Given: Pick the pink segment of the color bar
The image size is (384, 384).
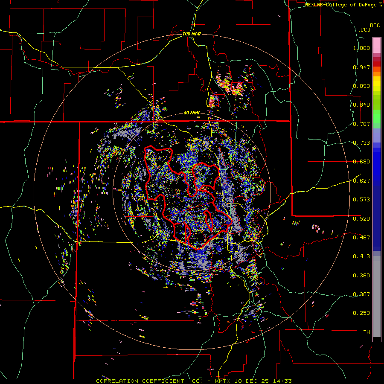Looking at the screenshot, I should (x=377, y=45).
